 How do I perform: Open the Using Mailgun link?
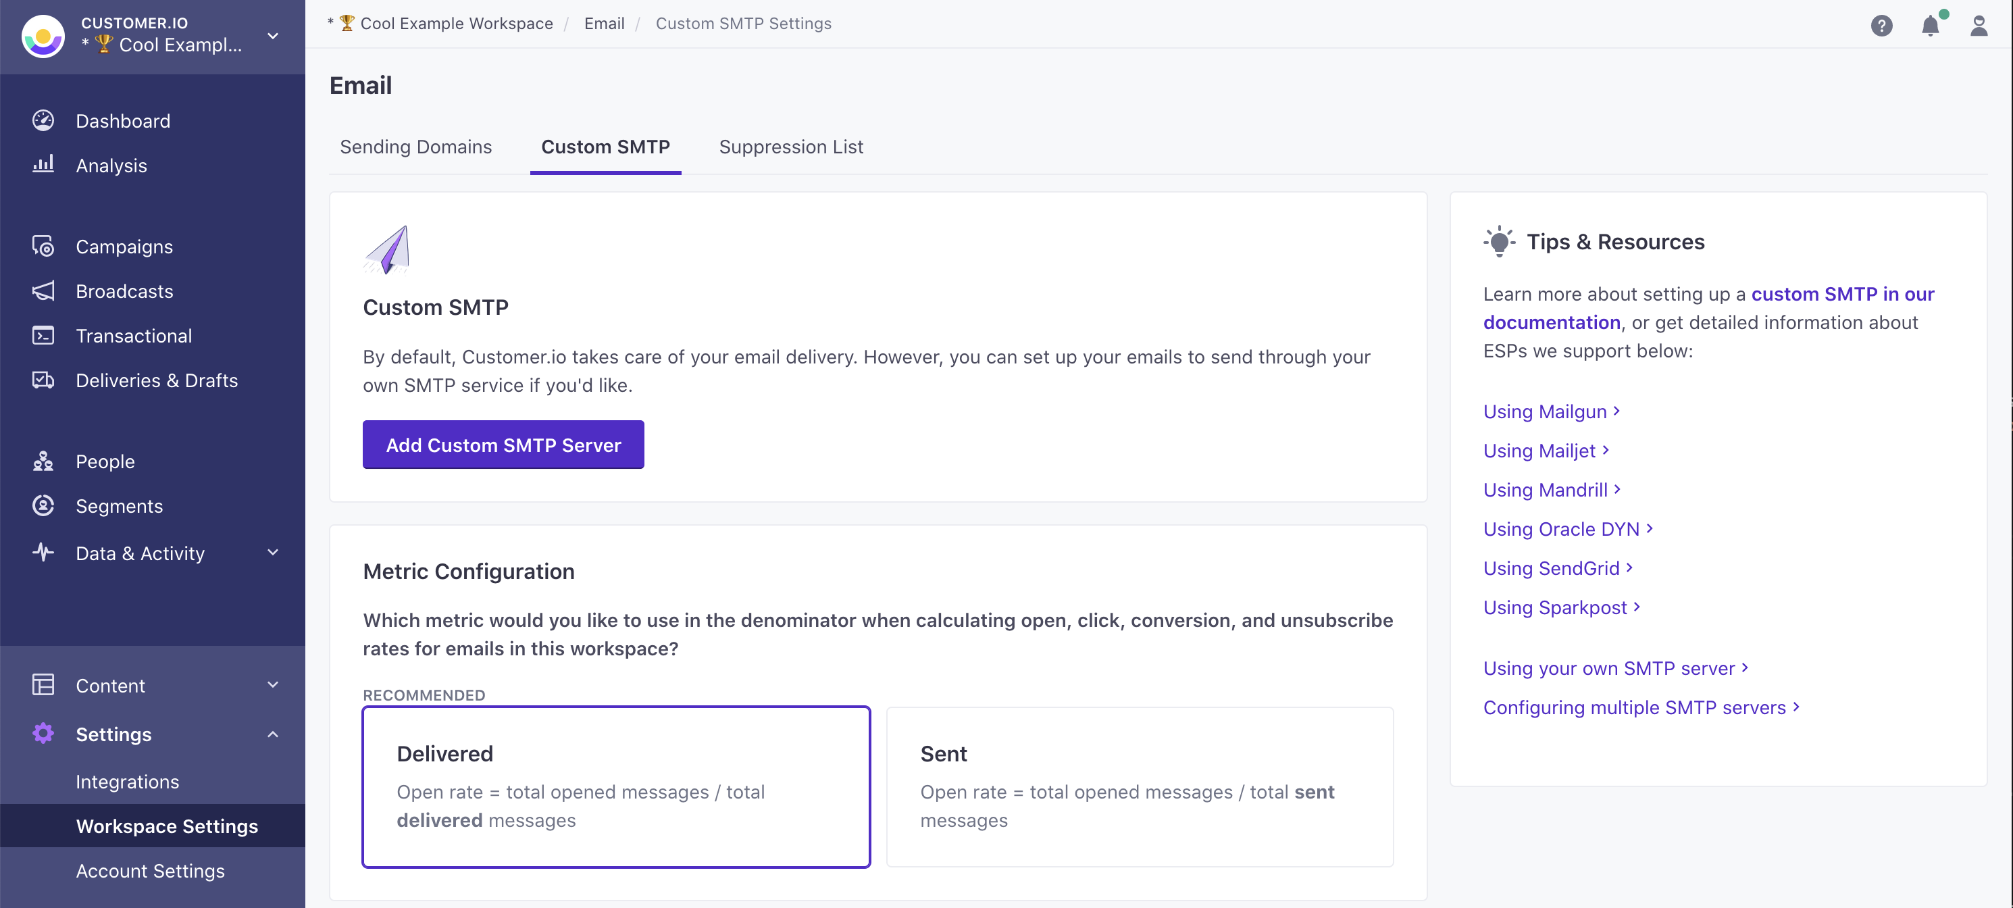(1552, 411)
